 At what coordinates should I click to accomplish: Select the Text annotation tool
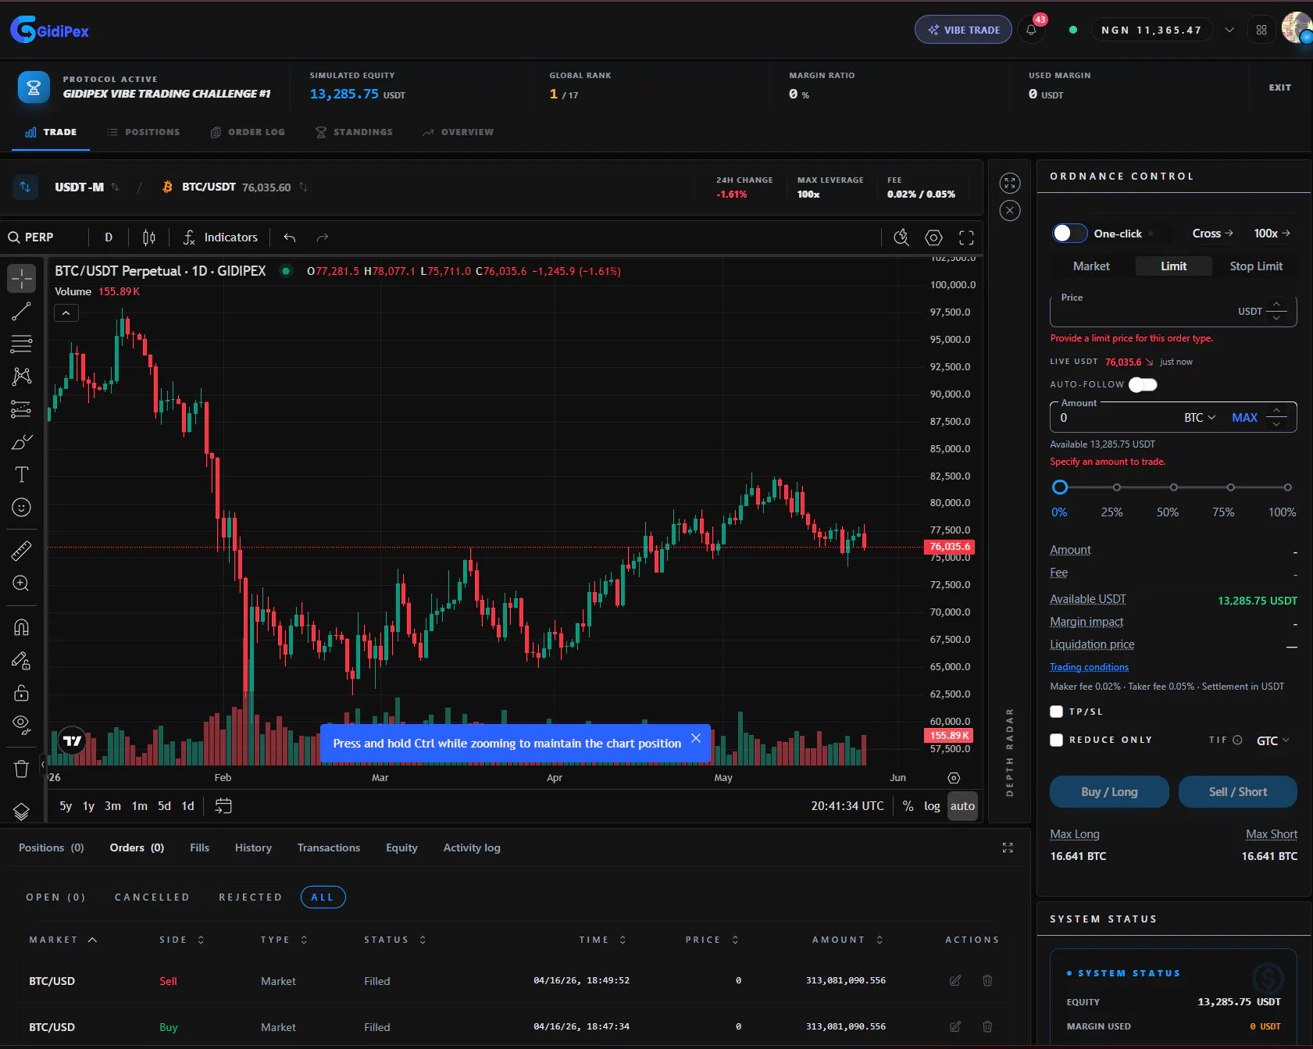point(21,475)
